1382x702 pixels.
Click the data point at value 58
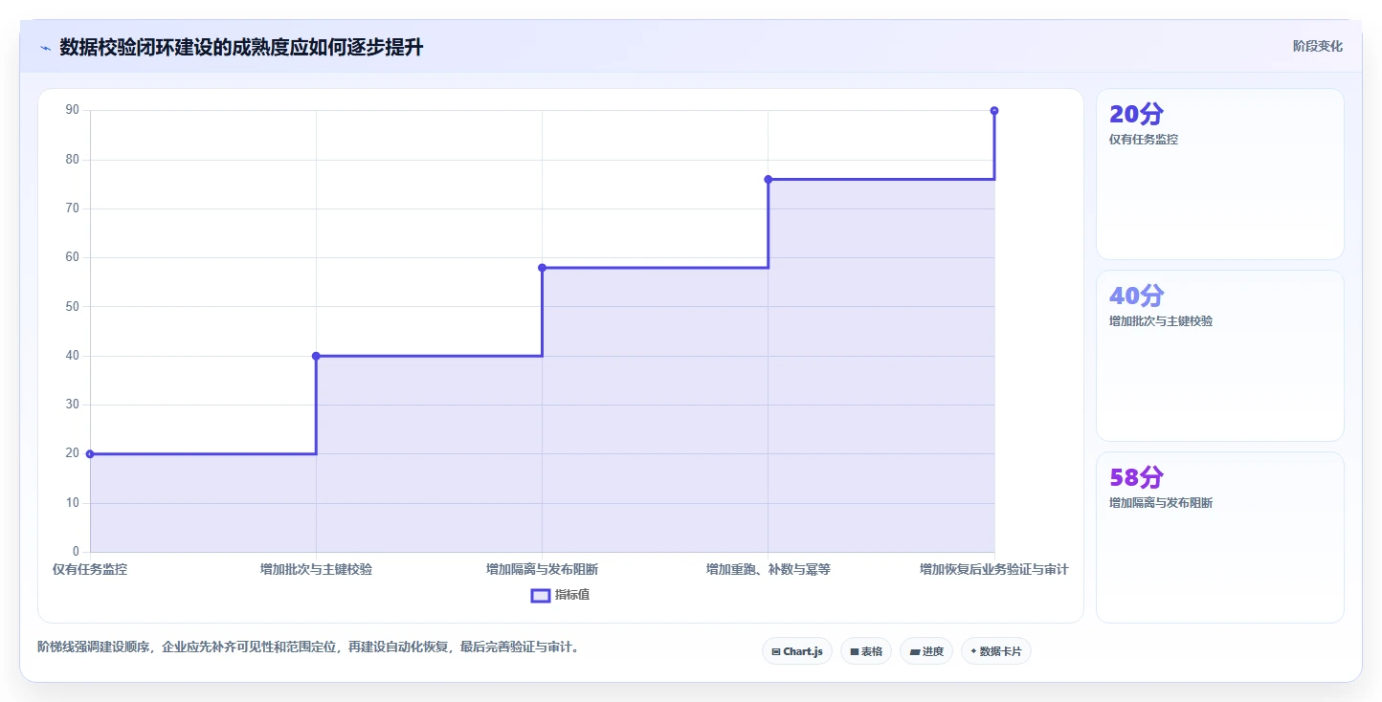click(542, 268)
